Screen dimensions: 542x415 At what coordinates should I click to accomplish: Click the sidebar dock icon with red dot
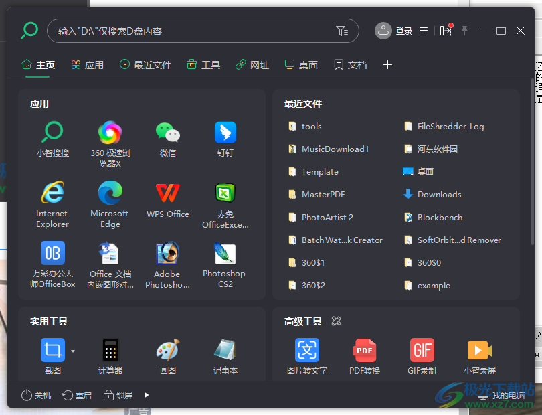[x=446, y=30]
